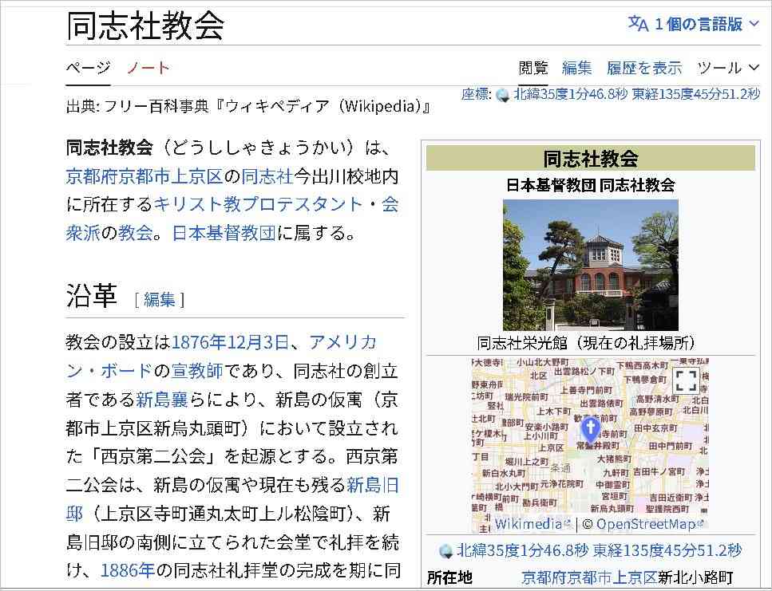Click the globe icon beside top coordinates
Viewport: 772px width, 591px height.
pos(503,95)
